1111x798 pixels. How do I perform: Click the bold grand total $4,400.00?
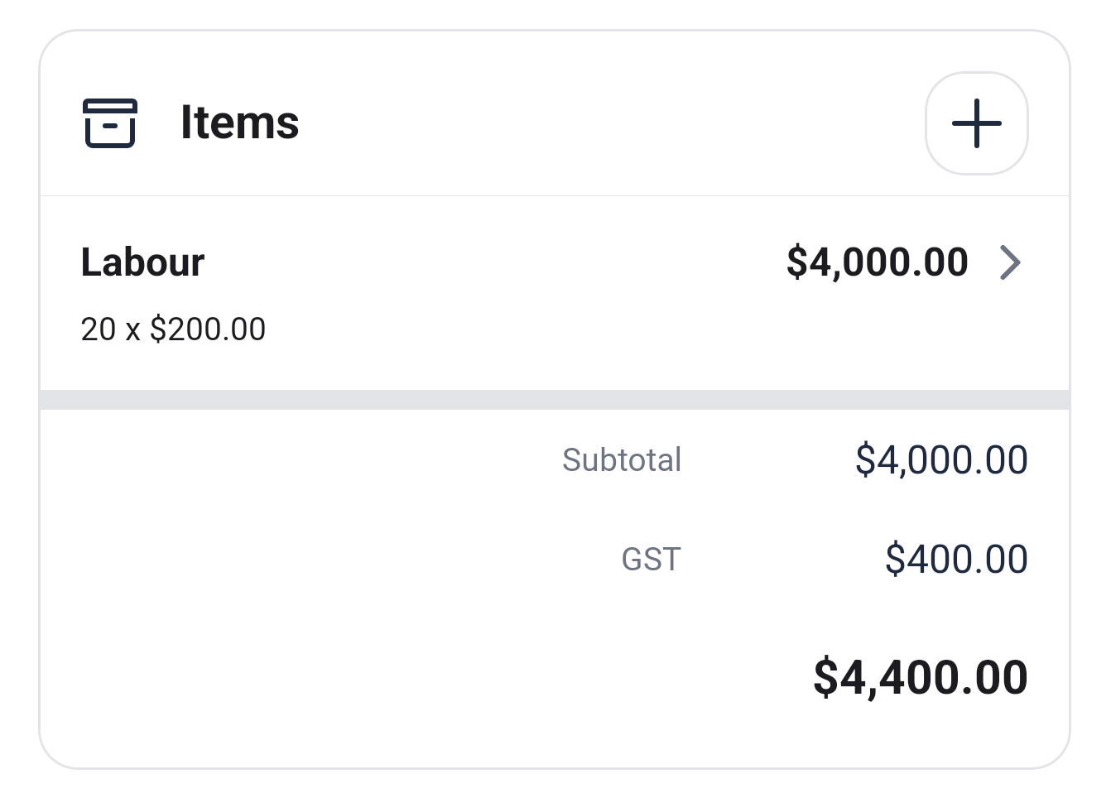[x=920, y=677]
